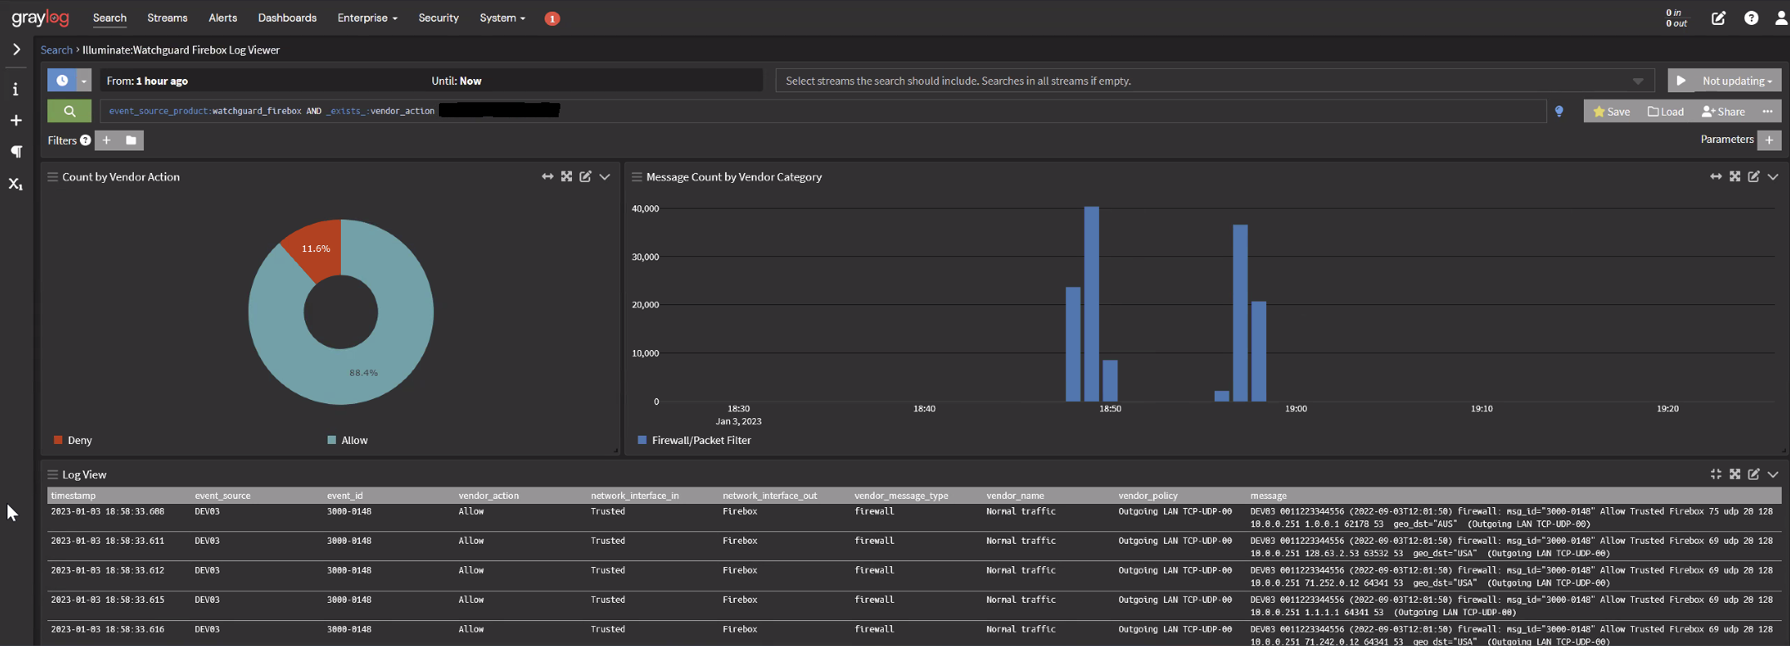Edit the Count by Vendor Action widget

(585, 176)
